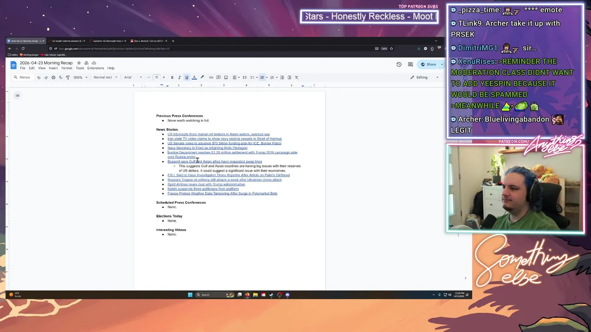Viewport: 591px width, 332px height.
Task: Open line and paragraph spacing options
Action: click(x=244, y=77)
